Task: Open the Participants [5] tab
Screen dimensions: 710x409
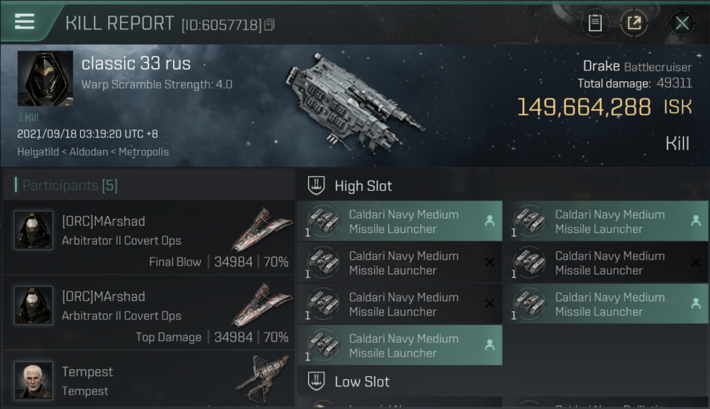Action: point(70,185)
